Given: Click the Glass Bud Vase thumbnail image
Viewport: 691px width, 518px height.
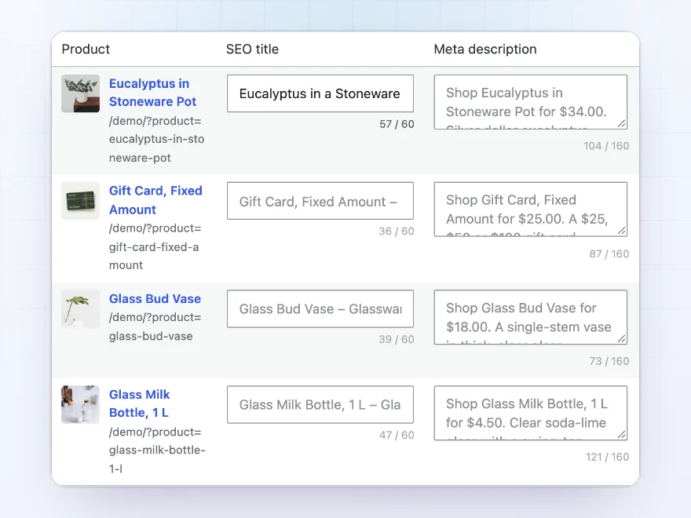Looking at the screenshot, I should point(80,308).
